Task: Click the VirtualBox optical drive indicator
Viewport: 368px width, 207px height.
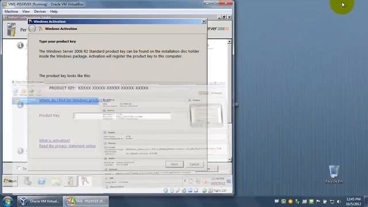Action: tap(172, 190)
